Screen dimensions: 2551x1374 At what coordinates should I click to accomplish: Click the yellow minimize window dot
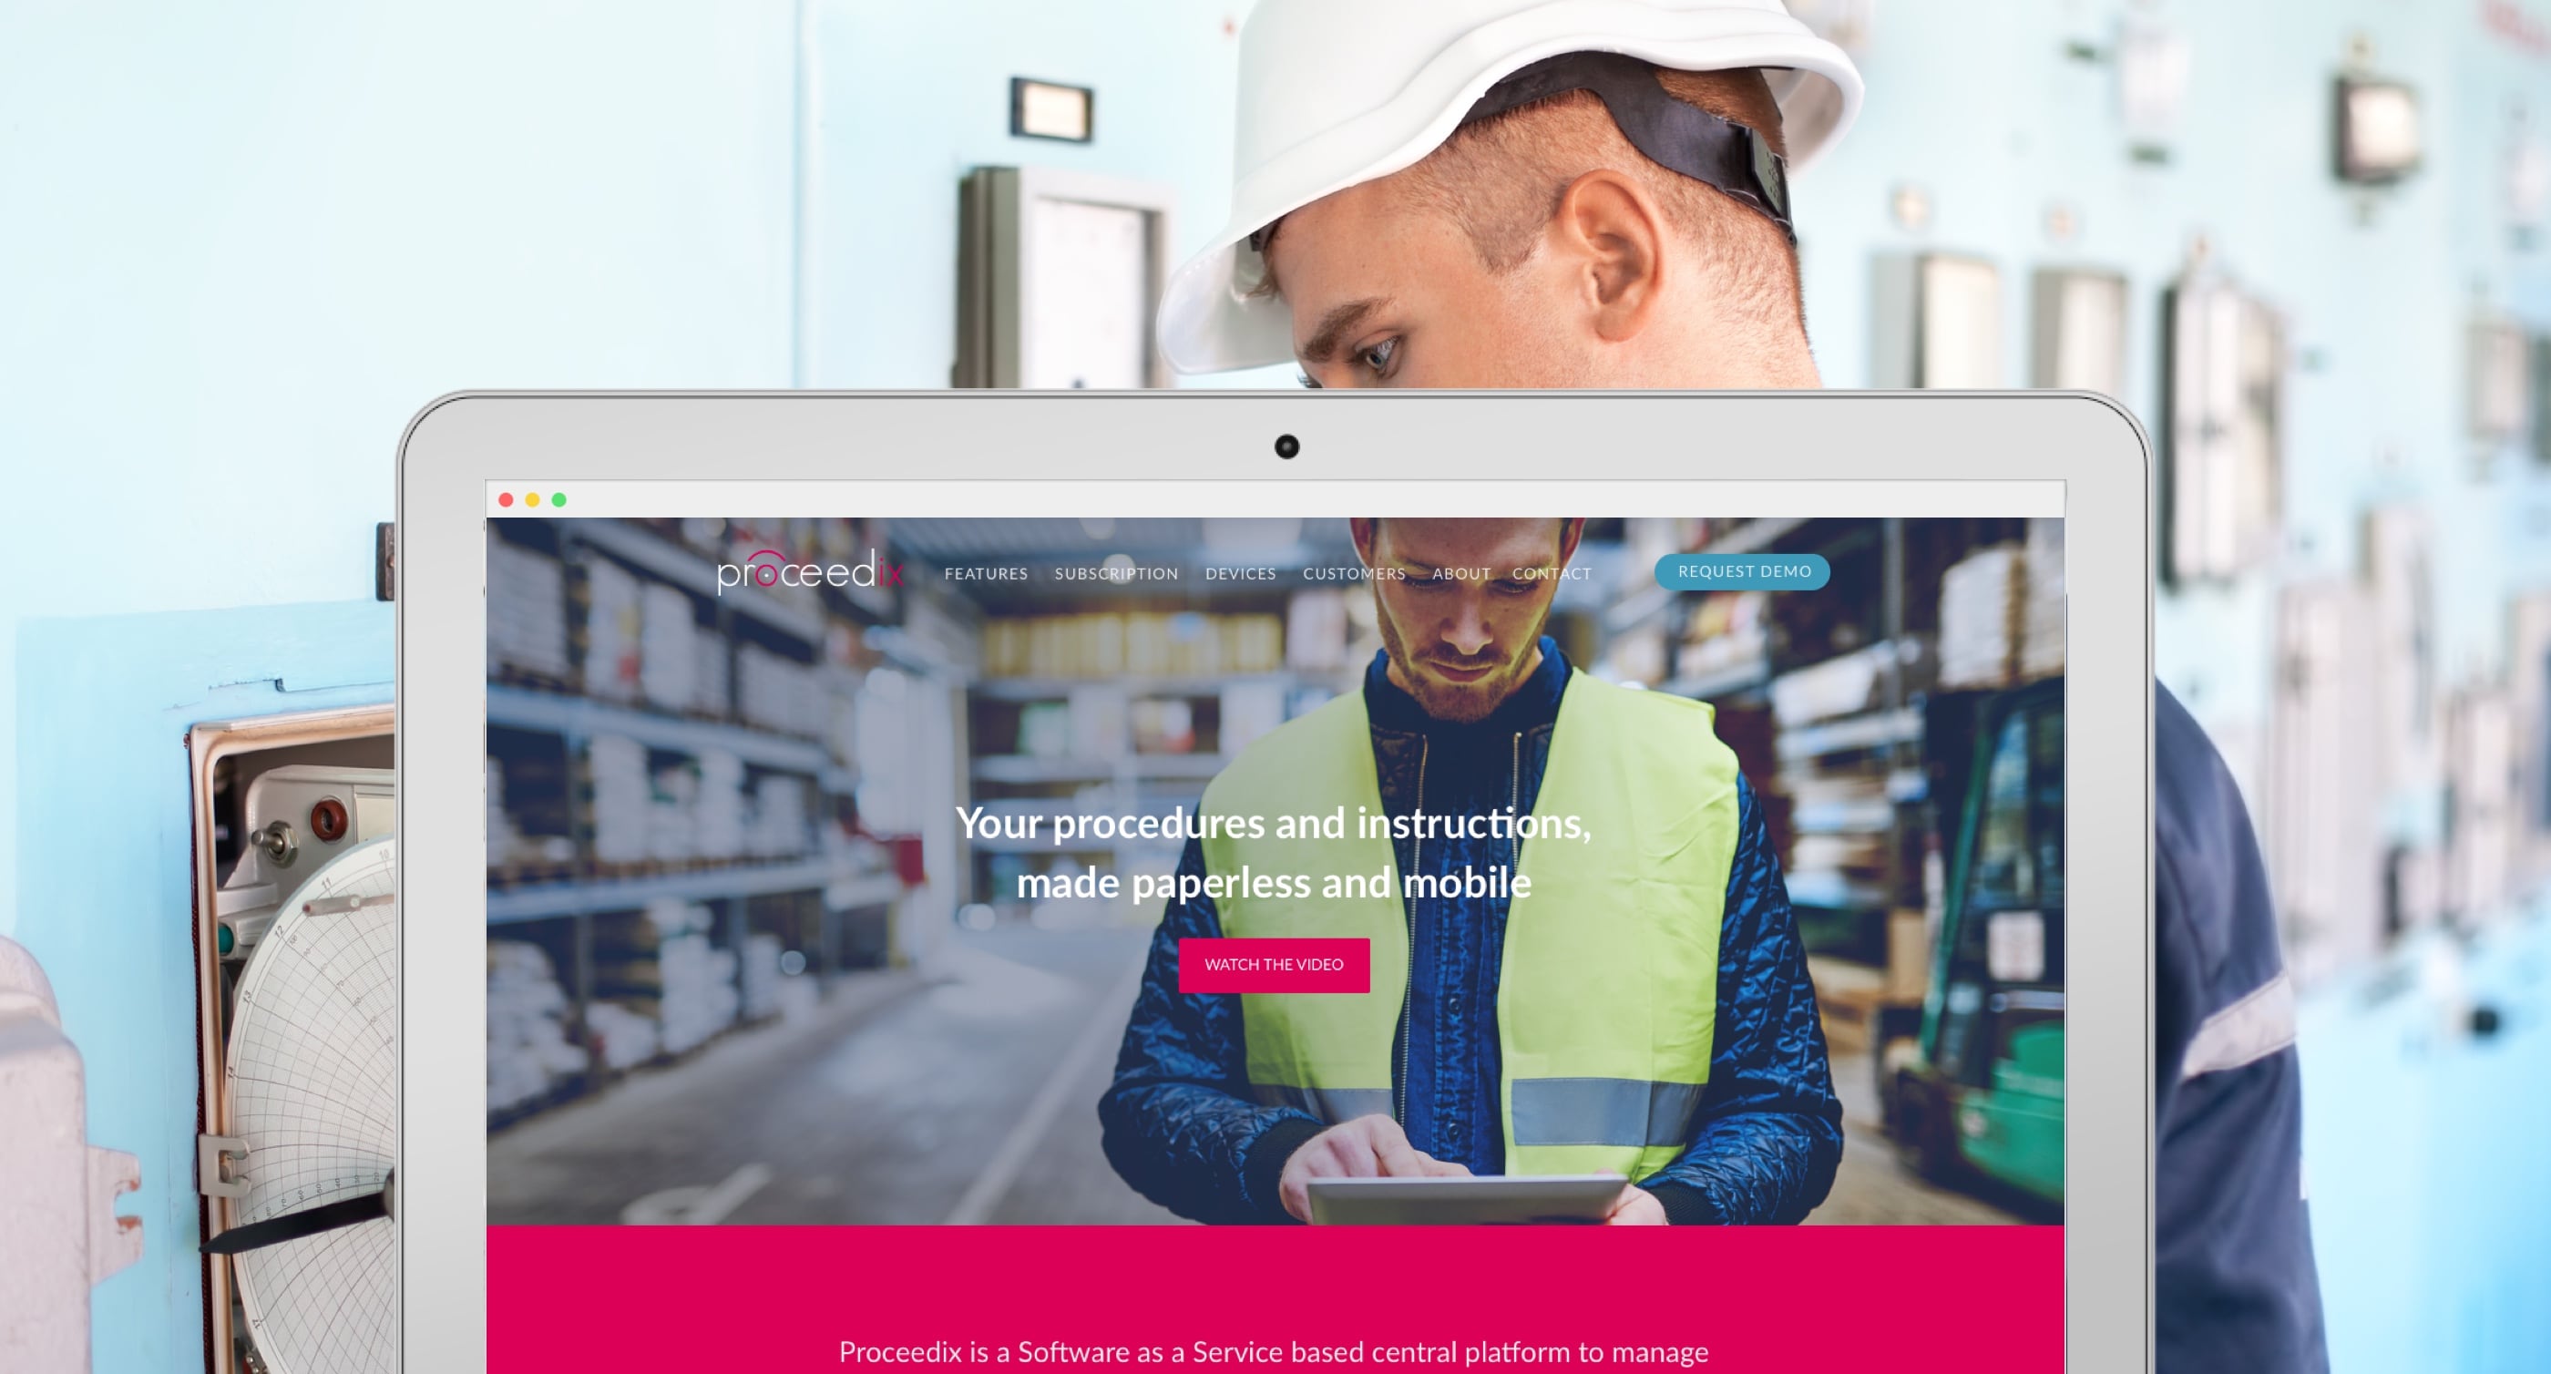coord(533,500)
